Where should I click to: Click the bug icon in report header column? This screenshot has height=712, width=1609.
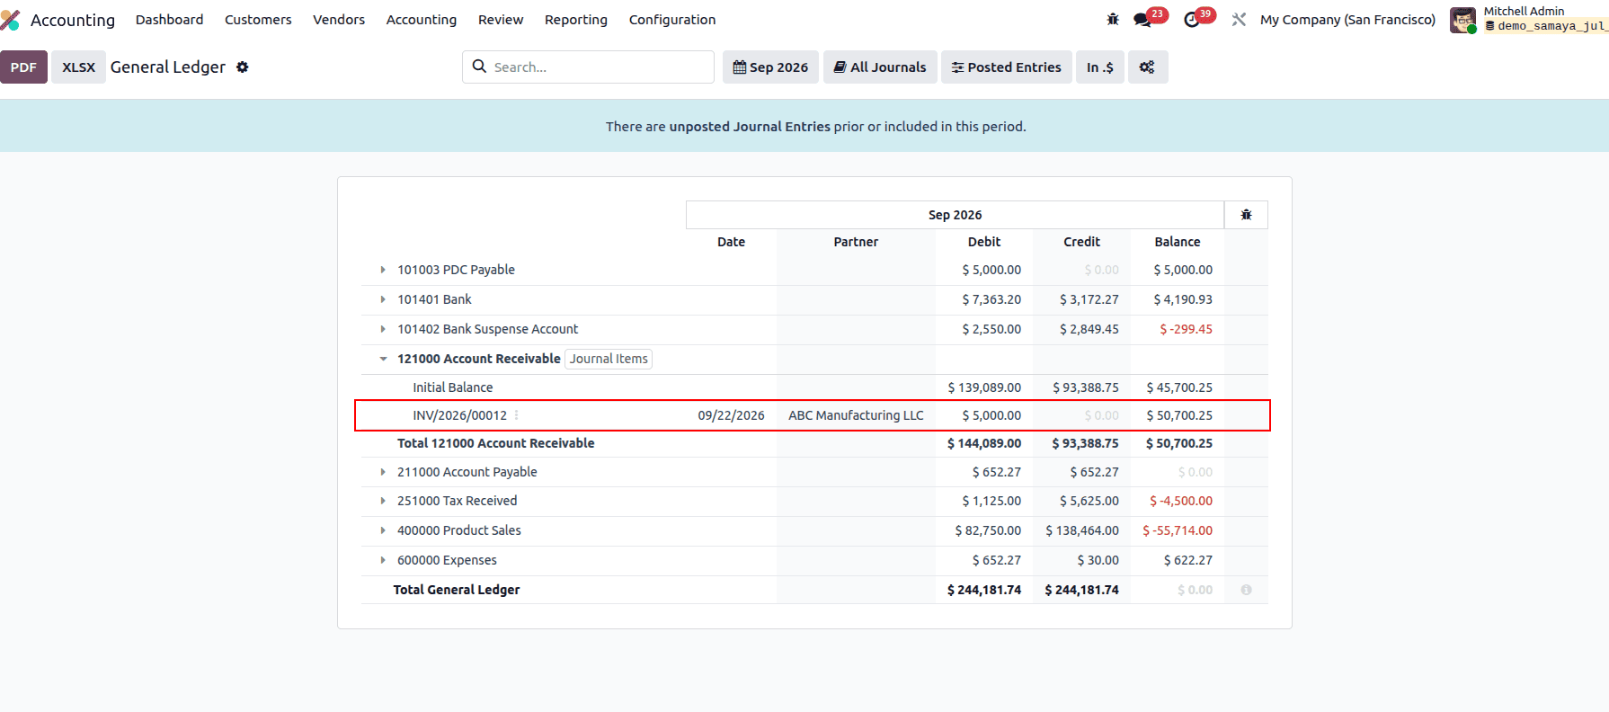[1246, 215]
